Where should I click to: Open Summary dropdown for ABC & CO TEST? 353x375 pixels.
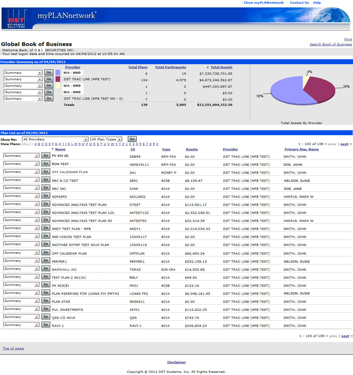(21, 180)
